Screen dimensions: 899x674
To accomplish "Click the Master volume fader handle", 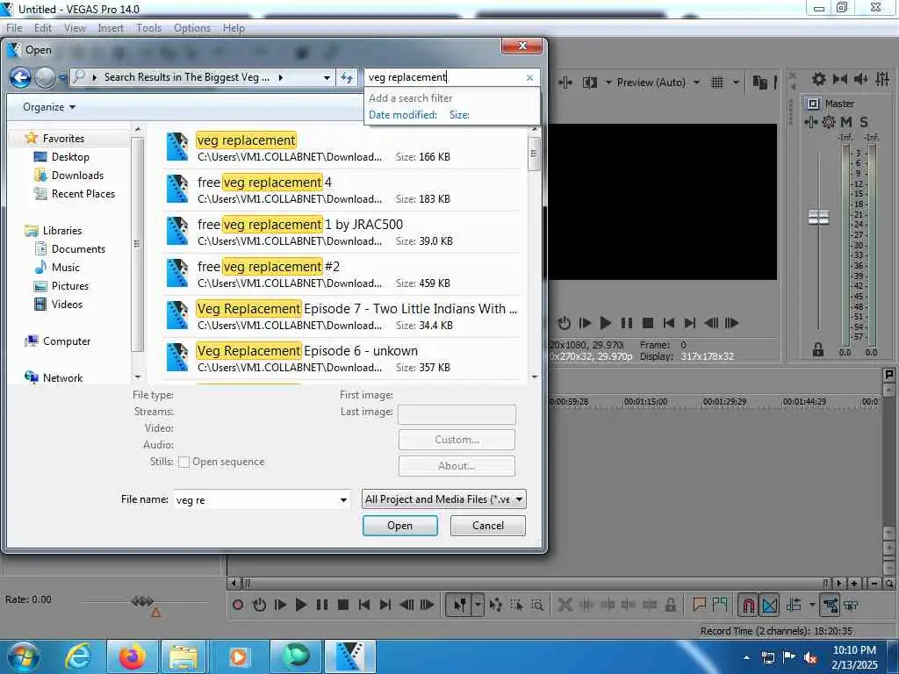I will (x=819, y=218).
